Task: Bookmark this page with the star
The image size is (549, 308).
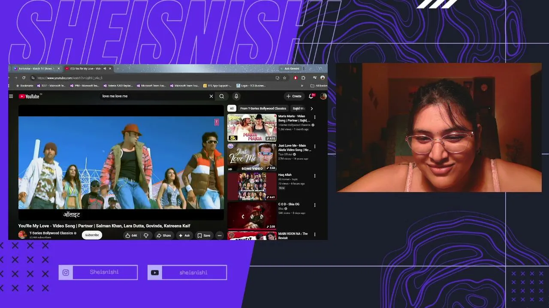Action: tap(284, 78)
